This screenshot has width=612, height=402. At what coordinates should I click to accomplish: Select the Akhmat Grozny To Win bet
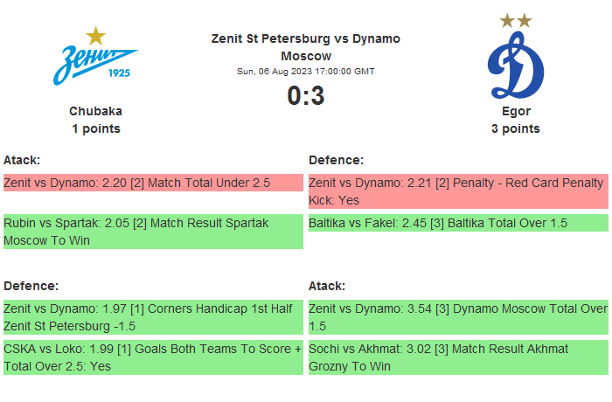coord(458,357)
